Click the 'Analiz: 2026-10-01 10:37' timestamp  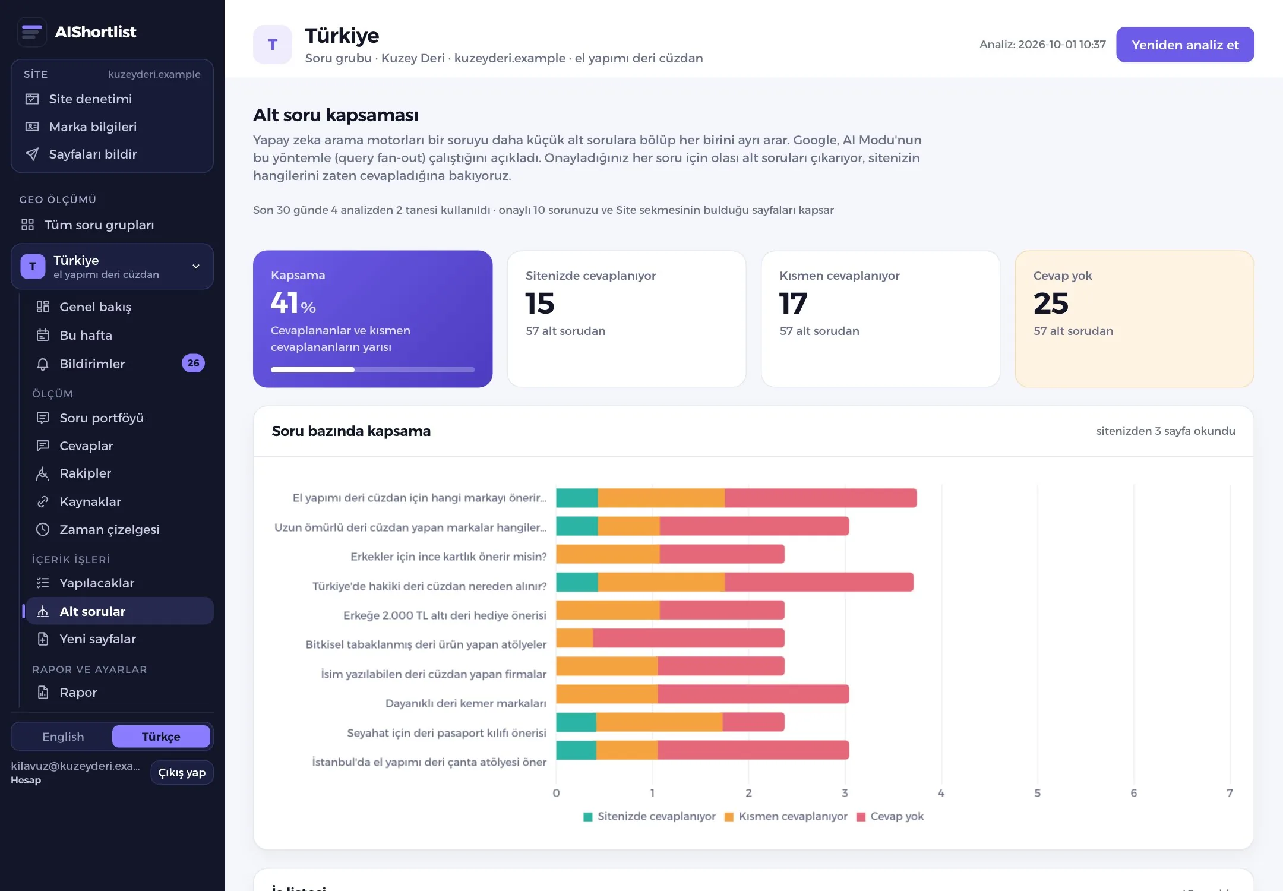click(1042, 45)
